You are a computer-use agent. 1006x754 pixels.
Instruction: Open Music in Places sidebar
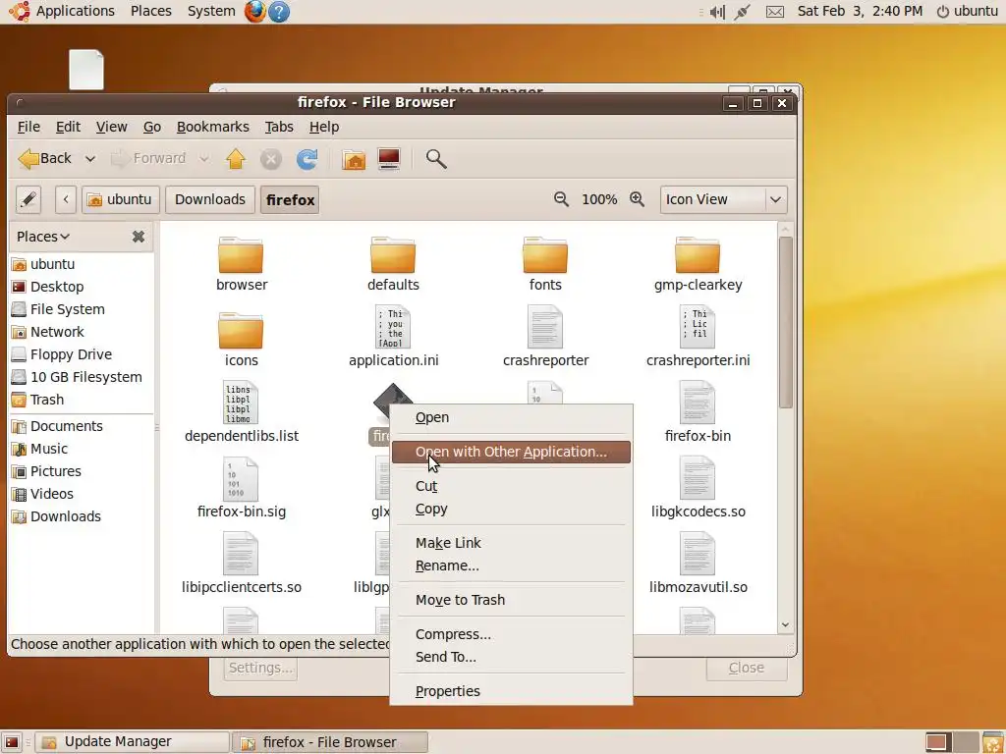tap(49, 449)
